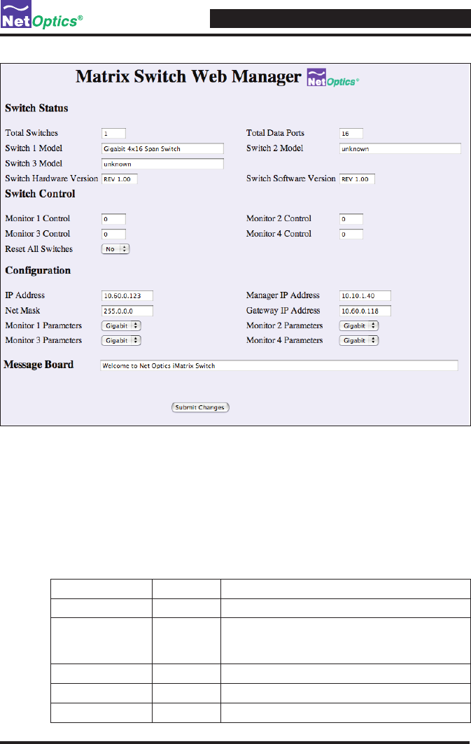Screen dimensions: 471x744
Task: Click the Message Board label
Action: click(38, 365)
